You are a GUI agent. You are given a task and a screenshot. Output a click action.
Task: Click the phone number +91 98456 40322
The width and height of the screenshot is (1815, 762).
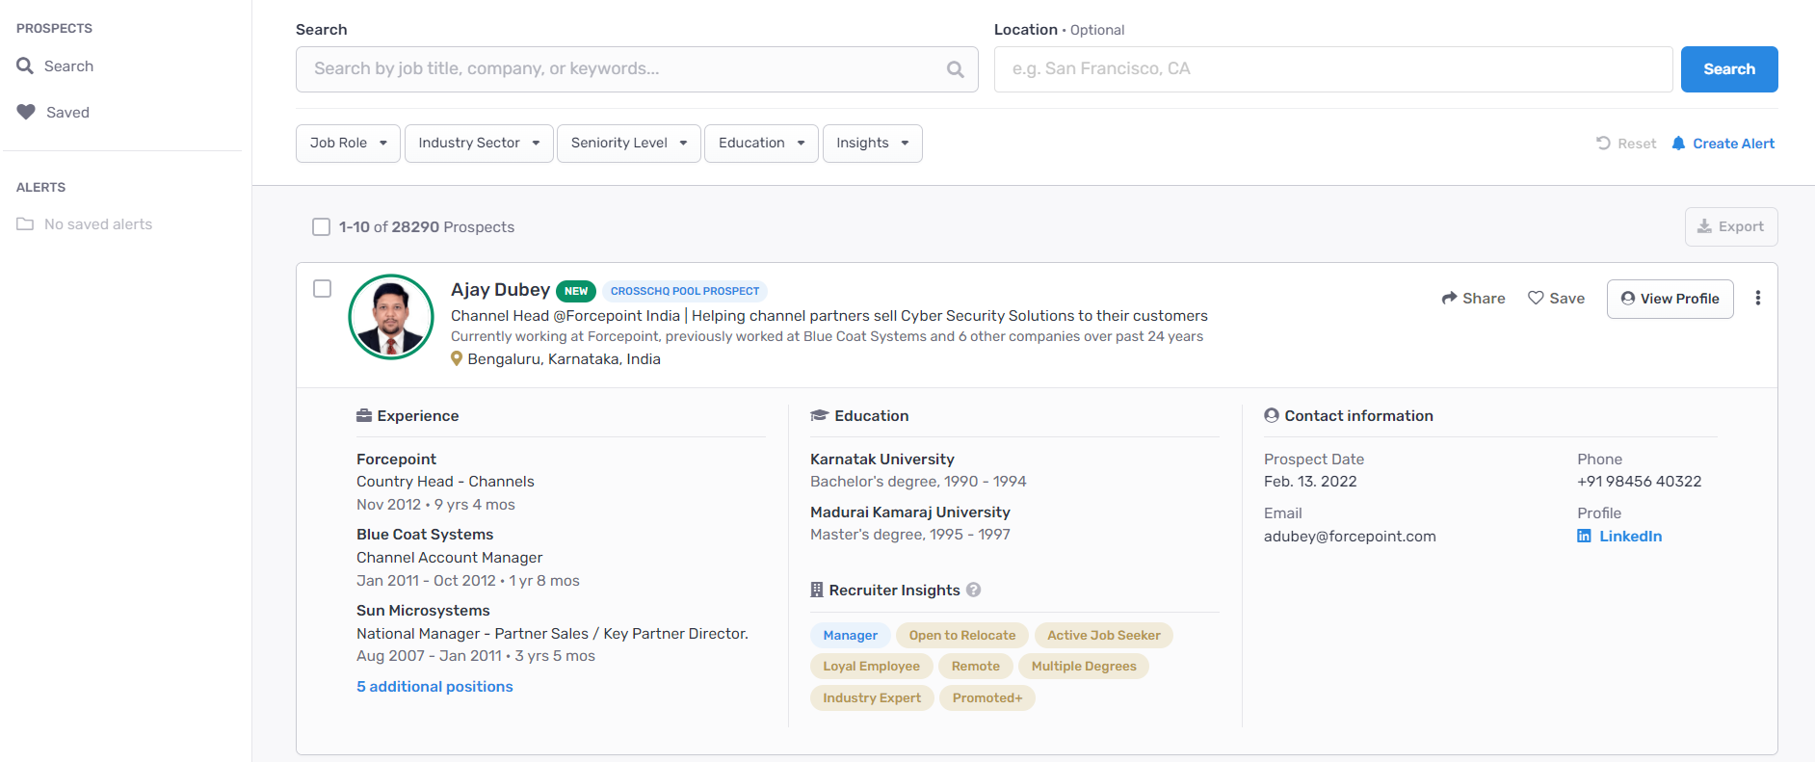[x=1640, y=482]
